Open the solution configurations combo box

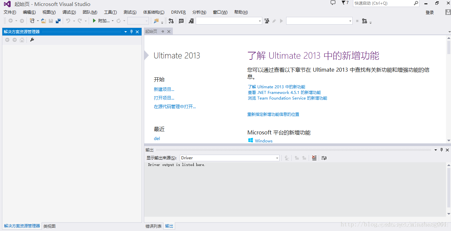click(x=138, y=21)
